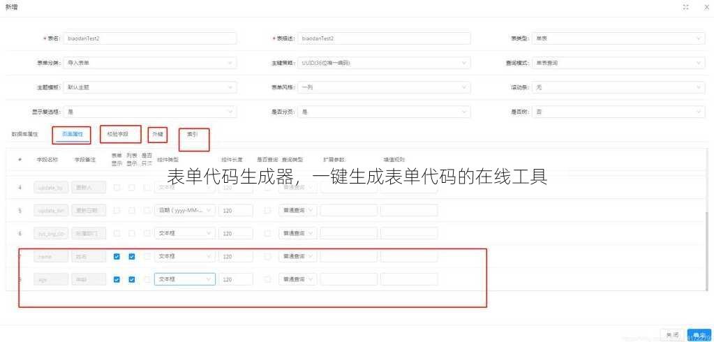This screenshot has width=714, height=342.
Task: Check 是否查询 for the age row
Action: 267,279
